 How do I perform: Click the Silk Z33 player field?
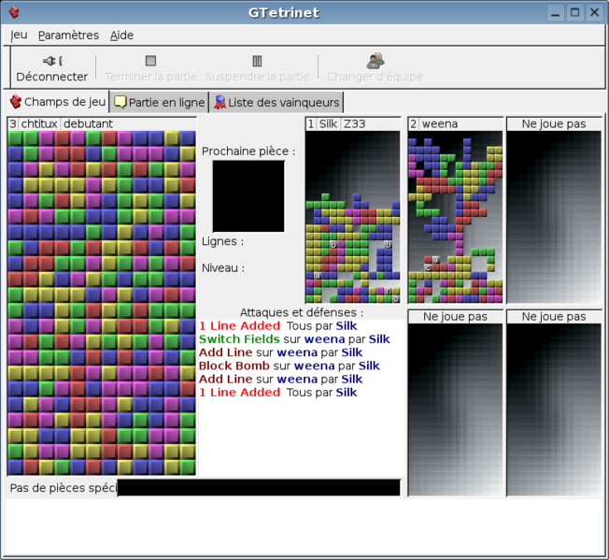[x=353, y=217]
